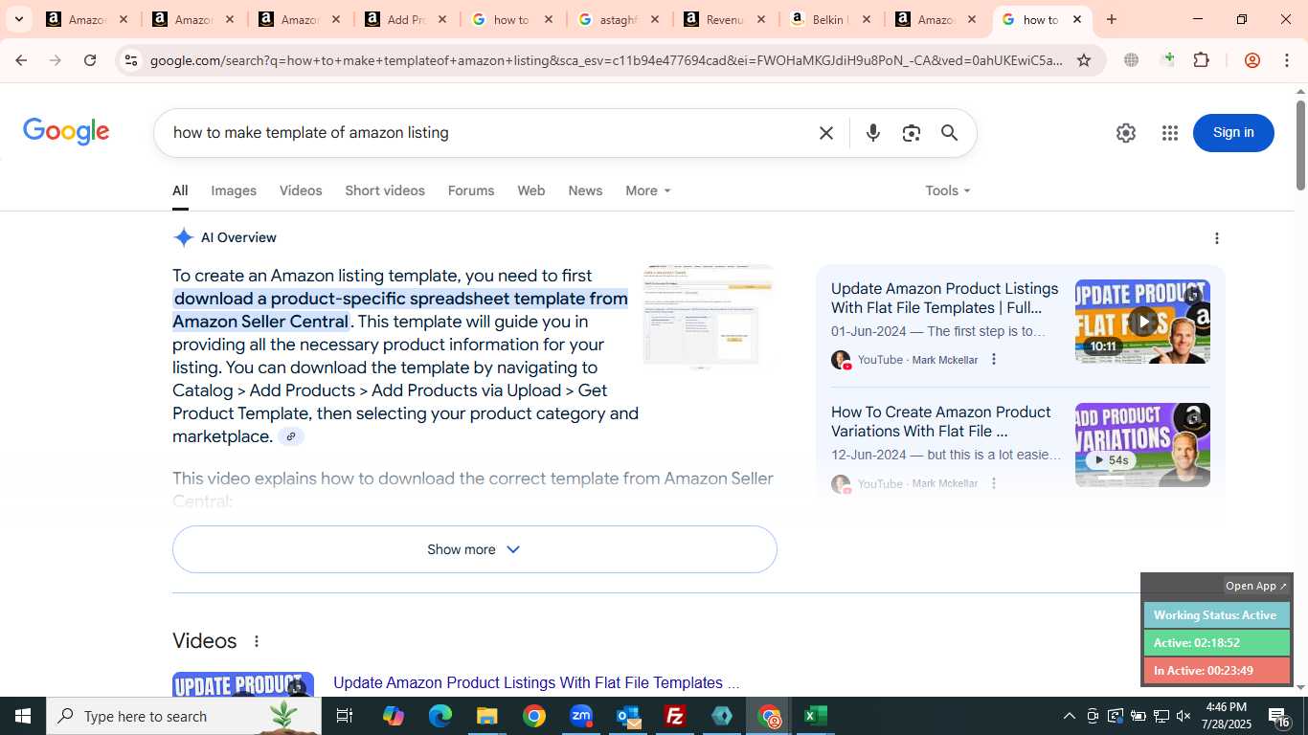Select the 'All' results tab

(x=180, y=190)
